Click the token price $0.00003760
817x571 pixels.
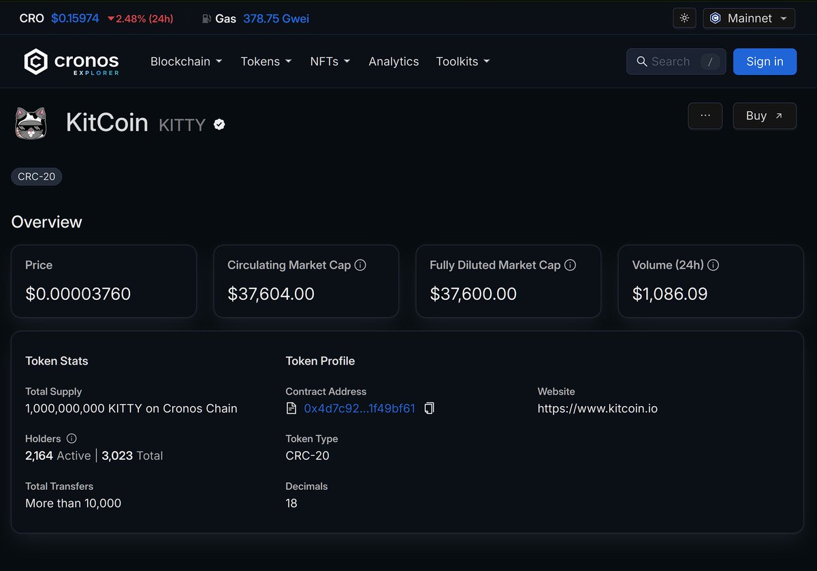pos(78,294)
